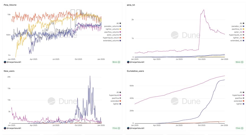The image size is (250, 135).
Task: Click the author avatar under New_users chart
Action: tap(5, 128)
